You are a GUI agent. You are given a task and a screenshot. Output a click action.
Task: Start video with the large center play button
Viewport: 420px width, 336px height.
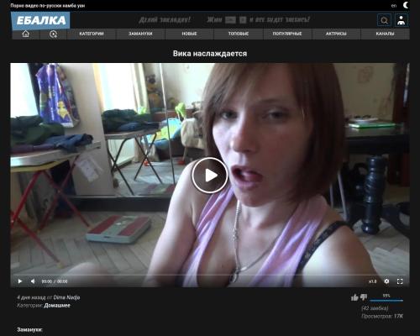[210, 176]
